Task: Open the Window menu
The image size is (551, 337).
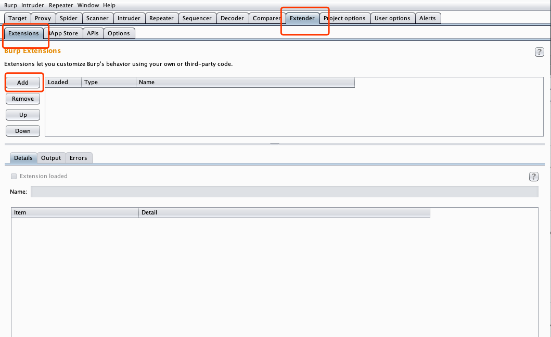Action: 88,5
